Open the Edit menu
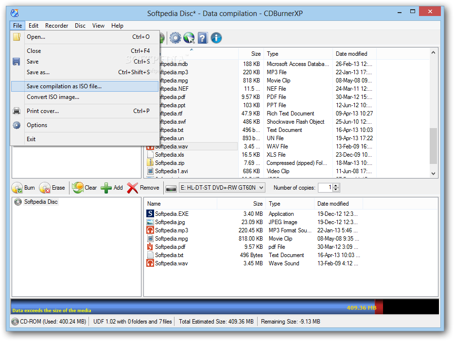Viewport: 454px width, 341px height. coord(34,25)
